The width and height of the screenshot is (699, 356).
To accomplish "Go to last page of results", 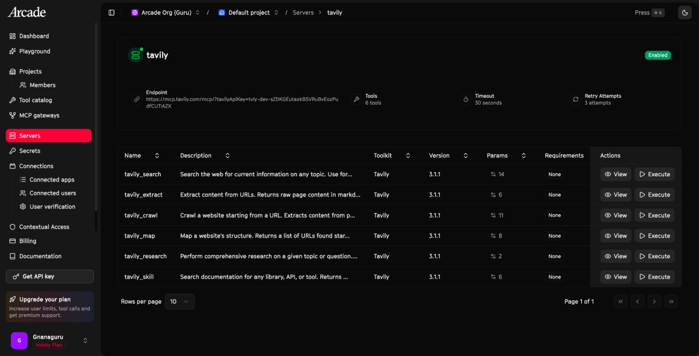I will tap(672, 301).
